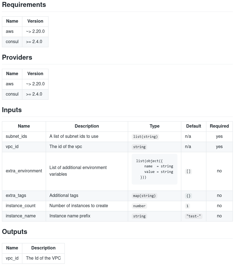Click the Outputs section heading
This screenshot has height=266, width=235.
(14, 232)
